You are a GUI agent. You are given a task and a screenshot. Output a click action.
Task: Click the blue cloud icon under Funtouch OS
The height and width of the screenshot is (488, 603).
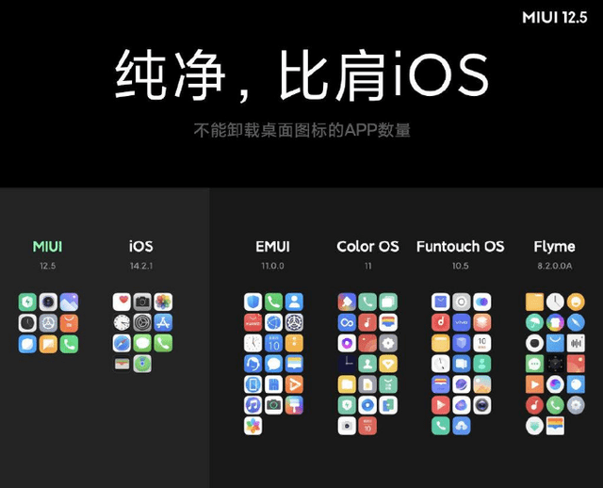(461, 426)
